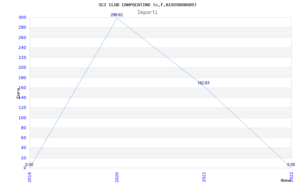Image resolution: width=295 pixels, height=184 pixels.
Task: Click the chart title SCI CLUB CAMPOCATINO
Action: pyautogui.click(x=147, y=5)
